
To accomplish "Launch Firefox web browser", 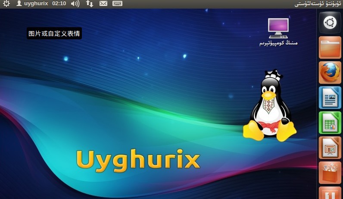I will (x=330, y=73).
